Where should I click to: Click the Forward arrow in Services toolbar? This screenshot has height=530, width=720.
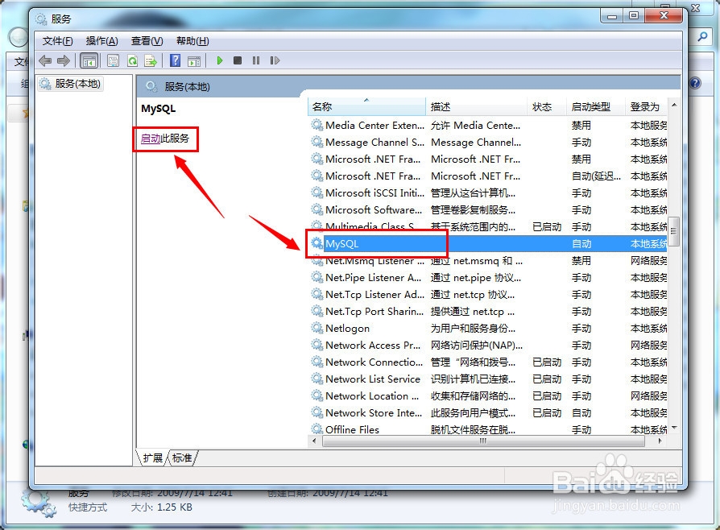pos(64,60)
